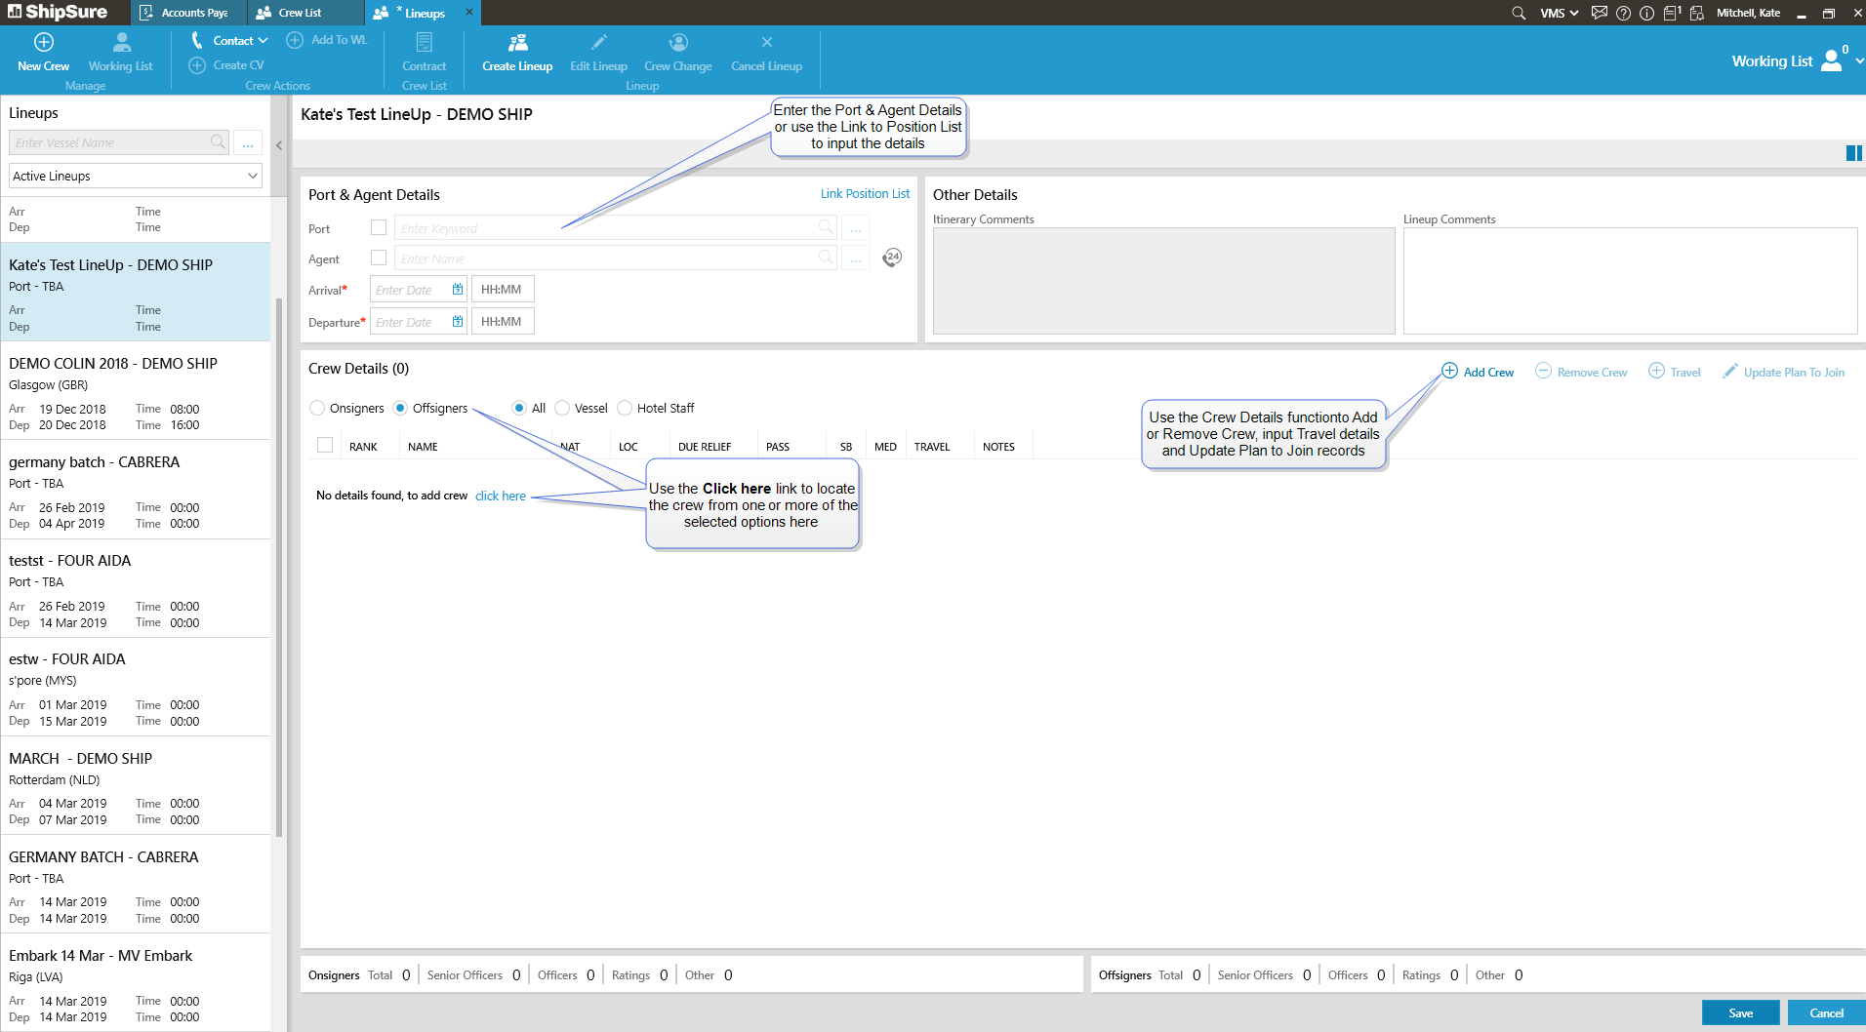Click the Enter Vessel Name search field
This screenshot has height=1032, width=1866.
click(110, 142)
